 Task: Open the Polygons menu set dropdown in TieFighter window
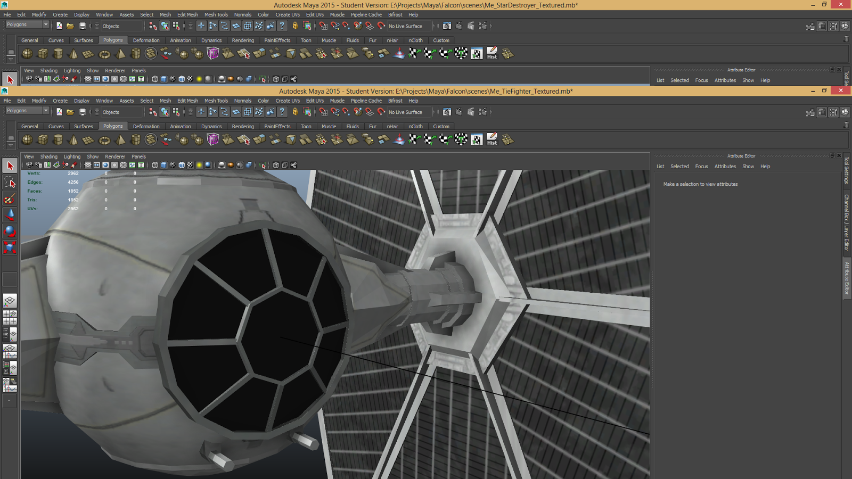coord(27,111)
